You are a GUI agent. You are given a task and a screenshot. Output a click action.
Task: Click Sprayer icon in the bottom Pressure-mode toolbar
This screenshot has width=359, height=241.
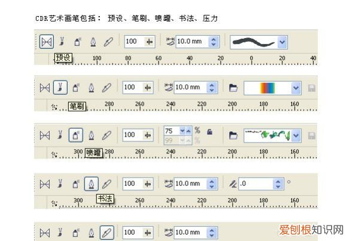(x=76, y=233)
